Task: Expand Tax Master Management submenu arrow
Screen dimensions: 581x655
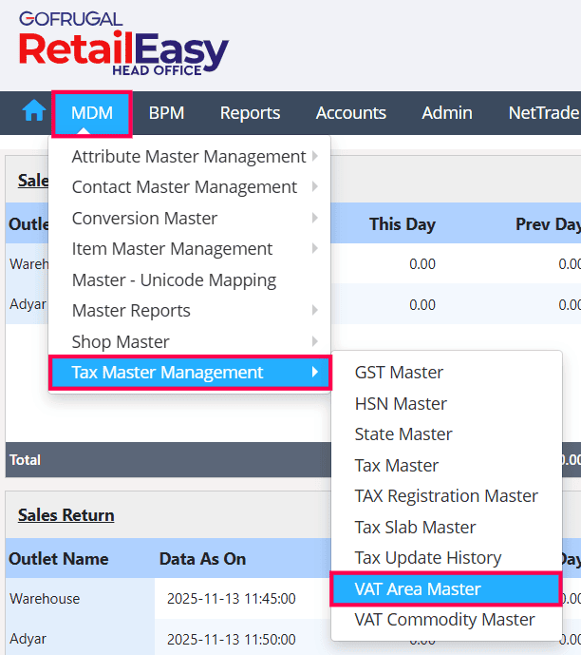Action: (315, 372)
